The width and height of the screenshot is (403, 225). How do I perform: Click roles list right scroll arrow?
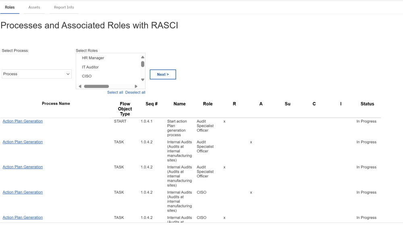(136, 86)
